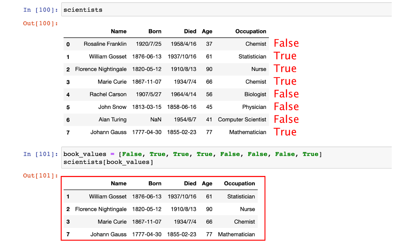396x243 pixels.
Task: Click Statistician in the Out[101] table
Action: pos(241,196)
